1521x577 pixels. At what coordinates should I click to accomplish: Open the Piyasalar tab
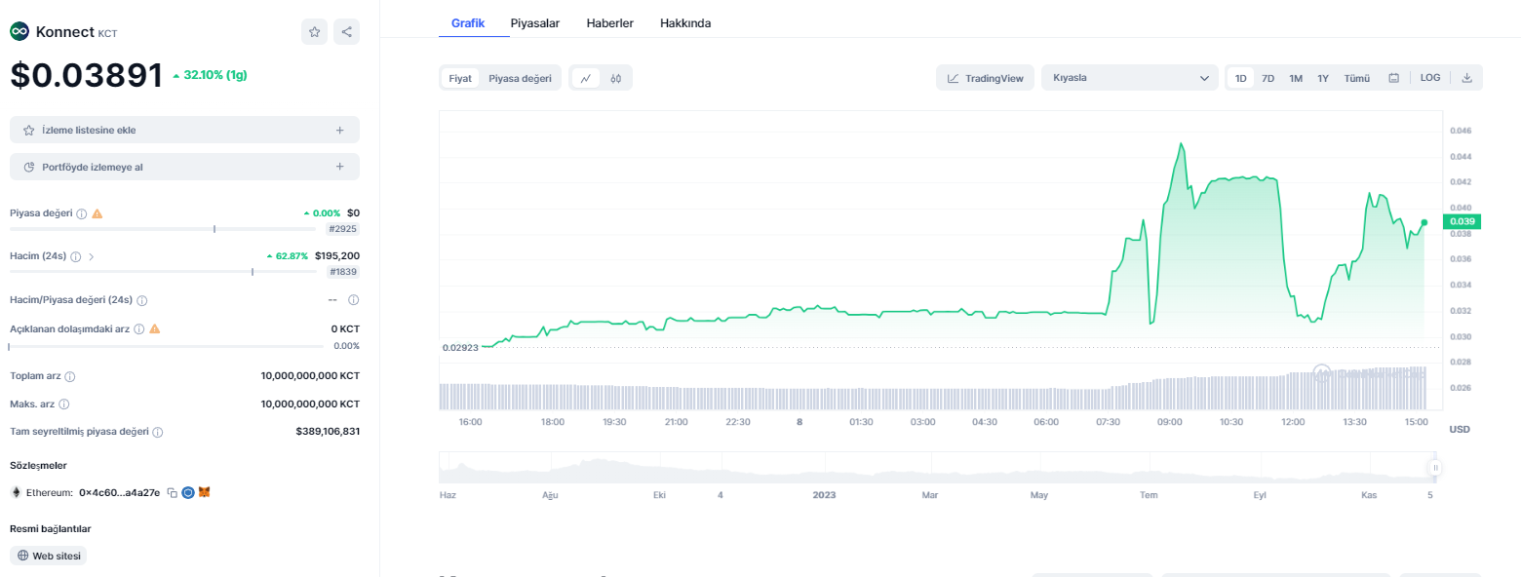pyautogui.click(x=535, y=22)
